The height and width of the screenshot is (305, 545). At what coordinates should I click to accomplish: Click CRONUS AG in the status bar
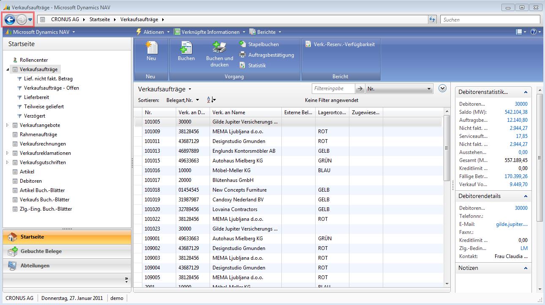[19, 298]
